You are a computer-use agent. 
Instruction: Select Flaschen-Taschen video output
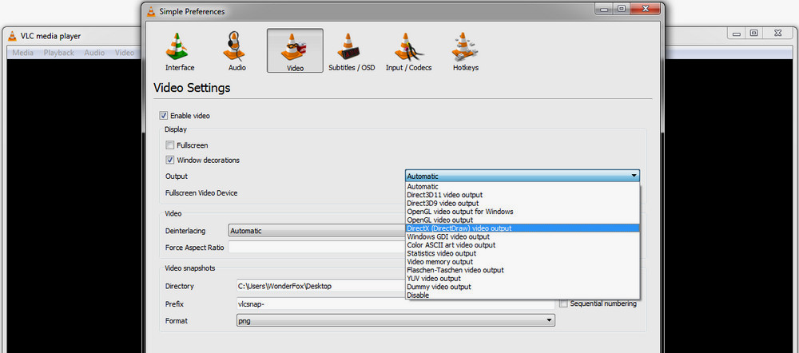pos(523,270)
